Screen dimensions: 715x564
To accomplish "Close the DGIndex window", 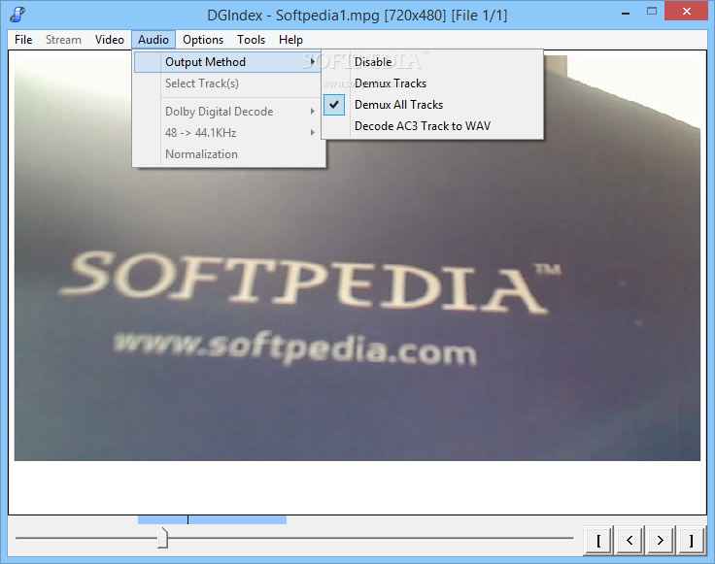I will click(686, 12).
